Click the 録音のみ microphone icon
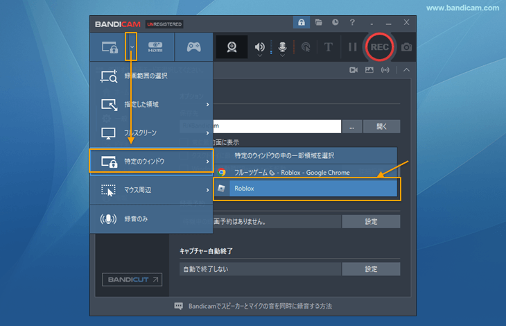 [108, 219]
